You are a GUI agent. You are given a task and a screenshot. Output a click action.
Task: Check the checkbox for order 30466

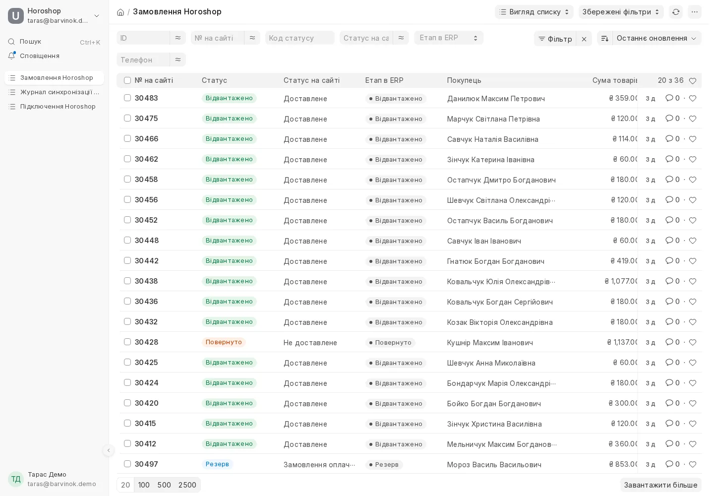click(127, 138)
